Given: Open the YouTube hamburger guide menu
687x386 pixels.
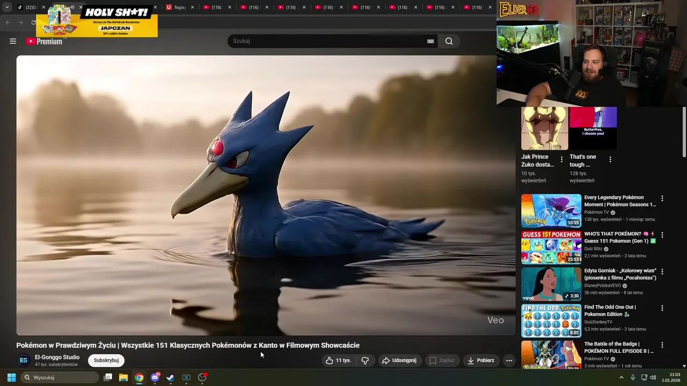Looking at the screenshot, I should click(x=13, y=41).
